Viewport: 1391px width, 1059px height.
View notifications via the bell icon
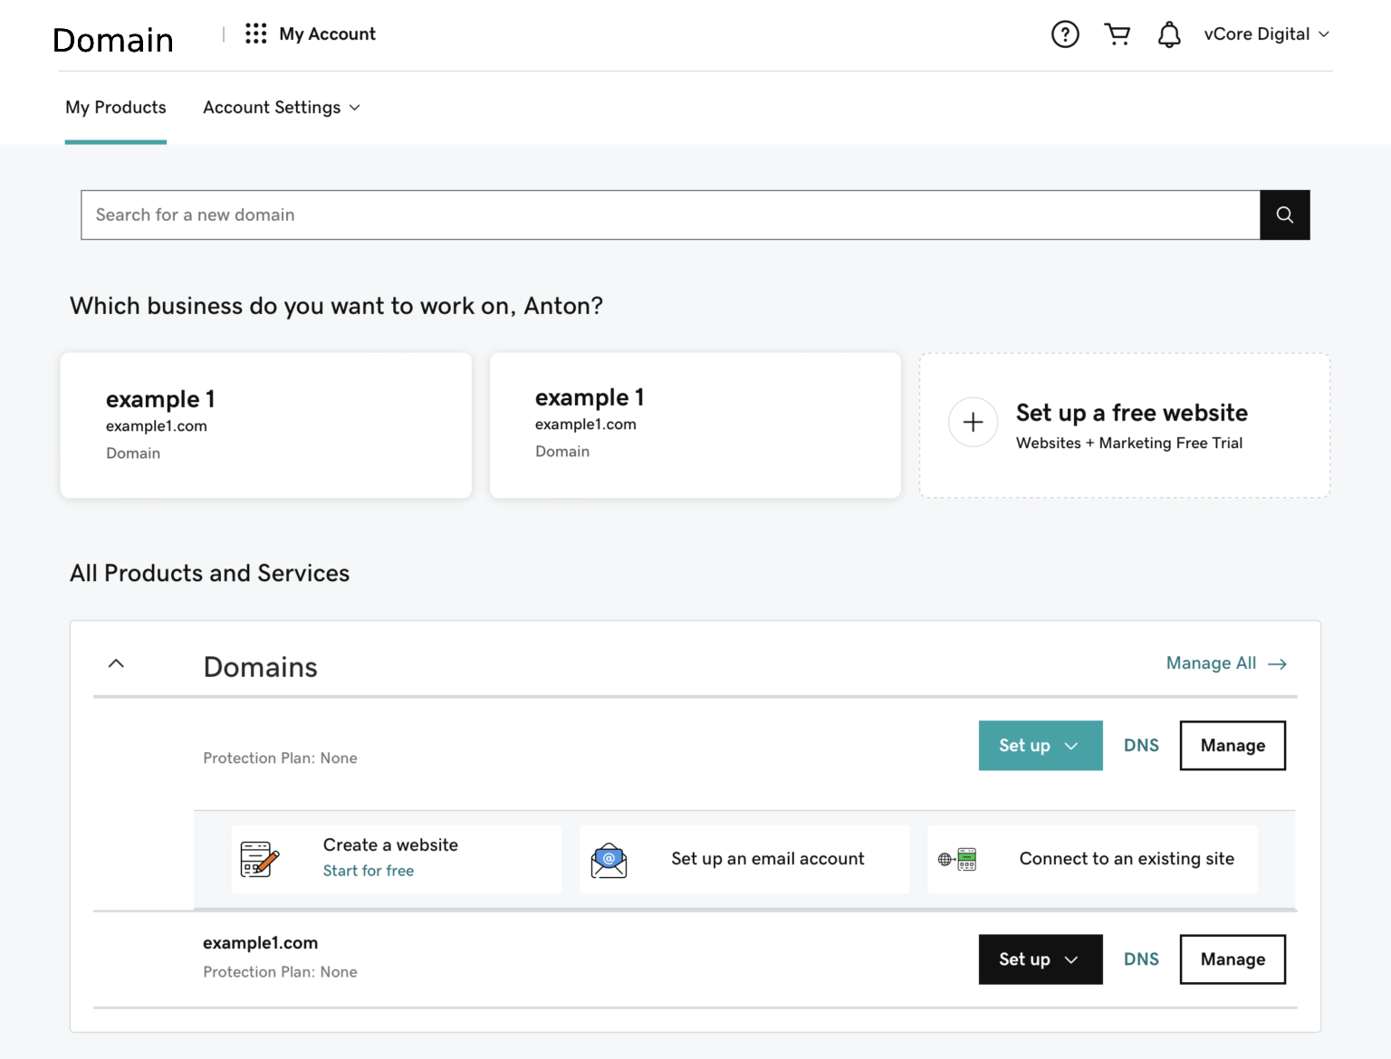[1169, 34]
